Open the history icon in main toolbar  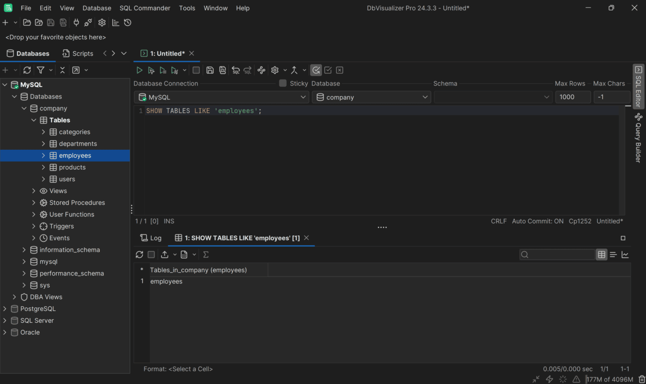(127, 22)
